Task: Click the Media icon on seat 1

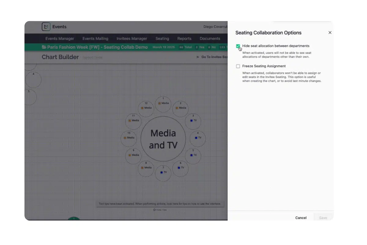Action: [160, 104]
